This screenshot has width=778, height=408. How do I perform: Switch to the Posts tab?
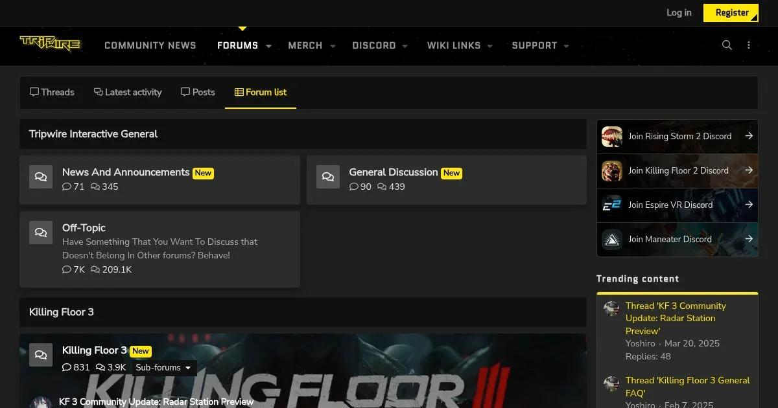pyautogui.click(x=198, y=92)
